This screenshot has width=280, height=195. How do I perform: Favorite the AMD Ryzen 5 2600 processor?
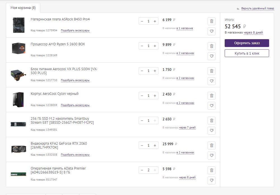point(212,56)
